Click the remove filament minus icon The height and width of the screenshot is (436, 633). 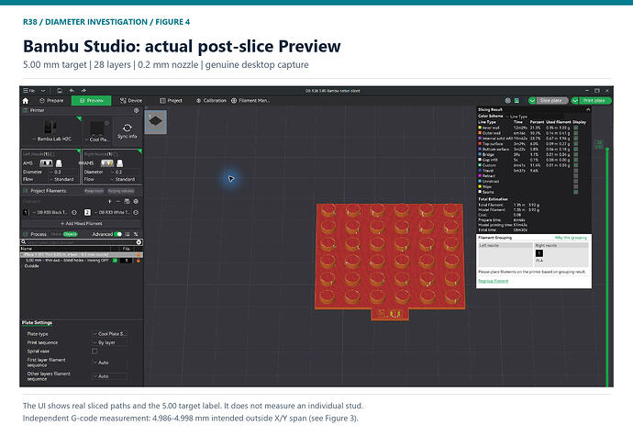click(x=117, y=201)
